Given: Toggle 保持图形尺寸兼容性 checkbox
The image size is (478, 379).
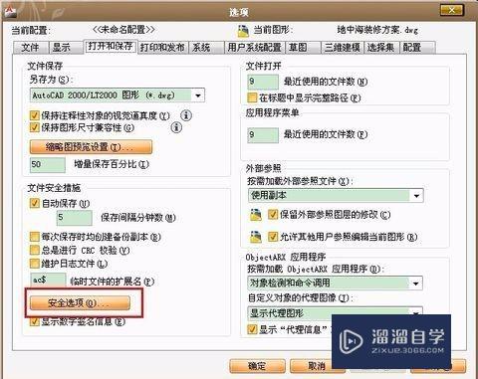Looking at the screenshot, I should click(35, 127).
